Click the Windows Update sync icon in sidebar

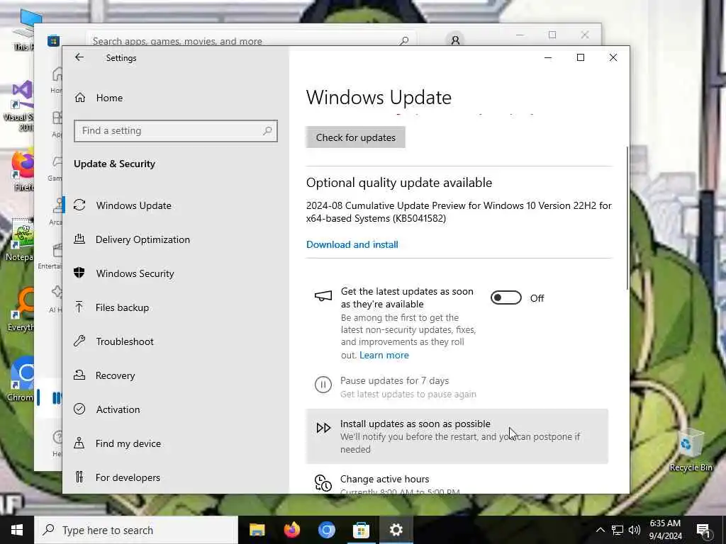point(79,205)
